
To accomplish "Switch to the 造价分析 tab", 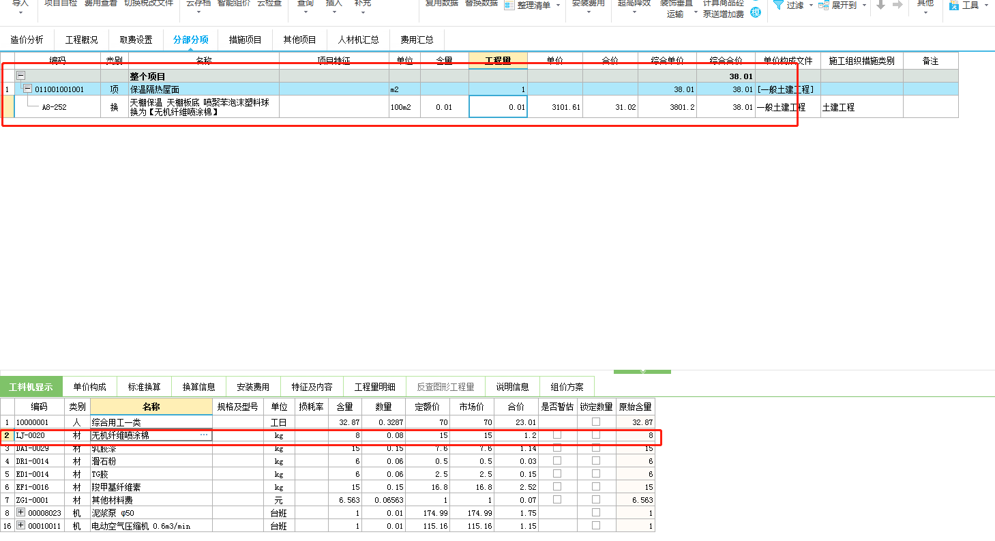I will click(27, 40).
